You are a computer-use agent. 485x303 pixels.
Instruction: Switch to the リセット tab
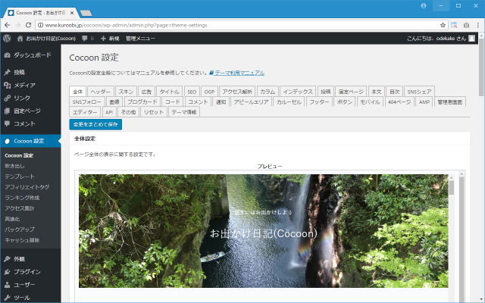click(x=154, y=112)
